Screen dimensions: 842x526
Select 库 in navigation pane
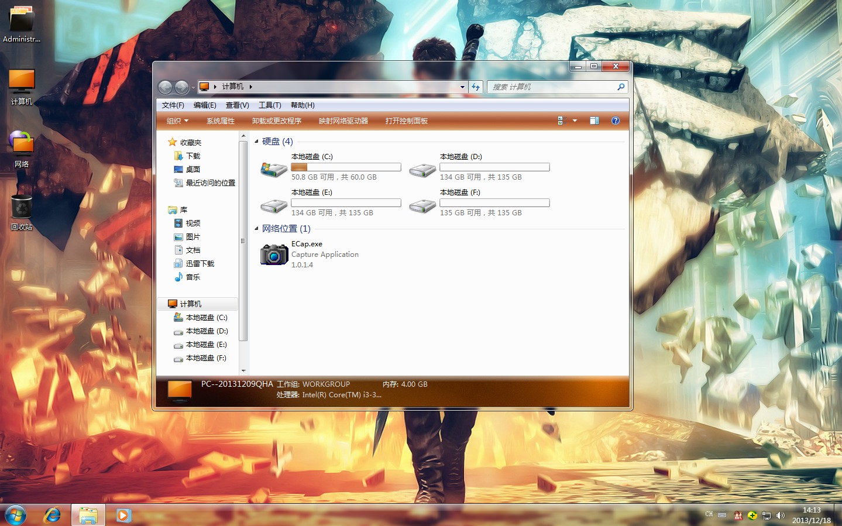(x=184, y=209)
